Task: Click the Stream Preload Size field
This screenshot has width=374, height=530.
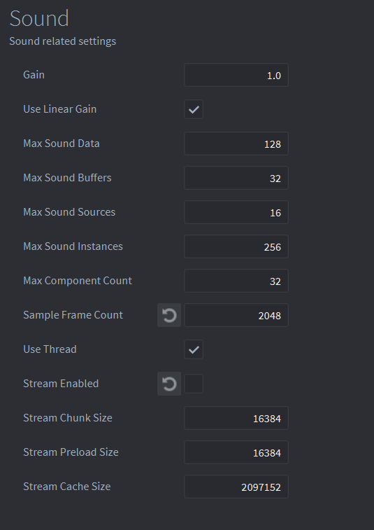Action: pos(236,452)
